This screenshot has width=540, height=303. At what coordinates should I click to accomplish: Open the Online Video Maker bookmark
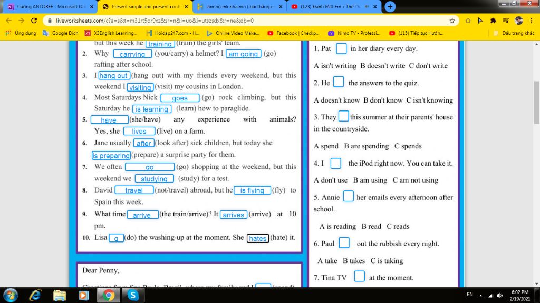pos(233,33)
